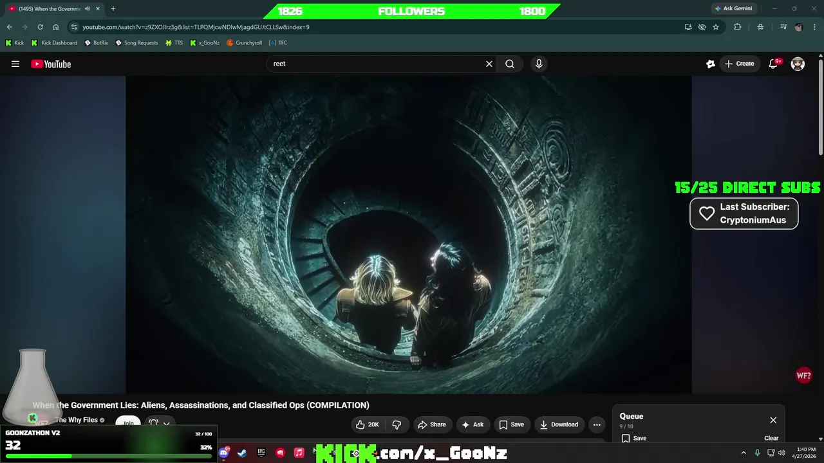Click the incognito-style extension icon
Image resolution: width=824 pixels, height=463 pixels.
(760, 27)
